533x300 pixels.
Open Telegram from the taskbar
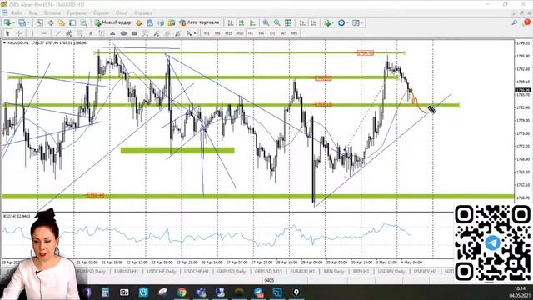[x=258, y=292]
